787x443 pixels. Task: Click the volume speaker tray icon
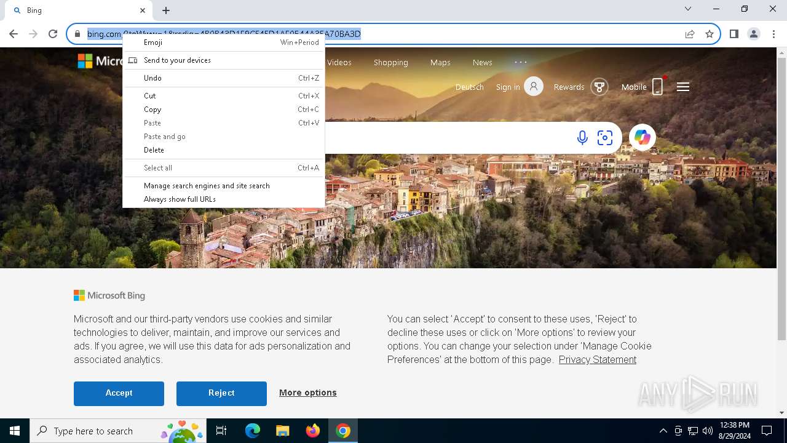[x=708, y=431]
